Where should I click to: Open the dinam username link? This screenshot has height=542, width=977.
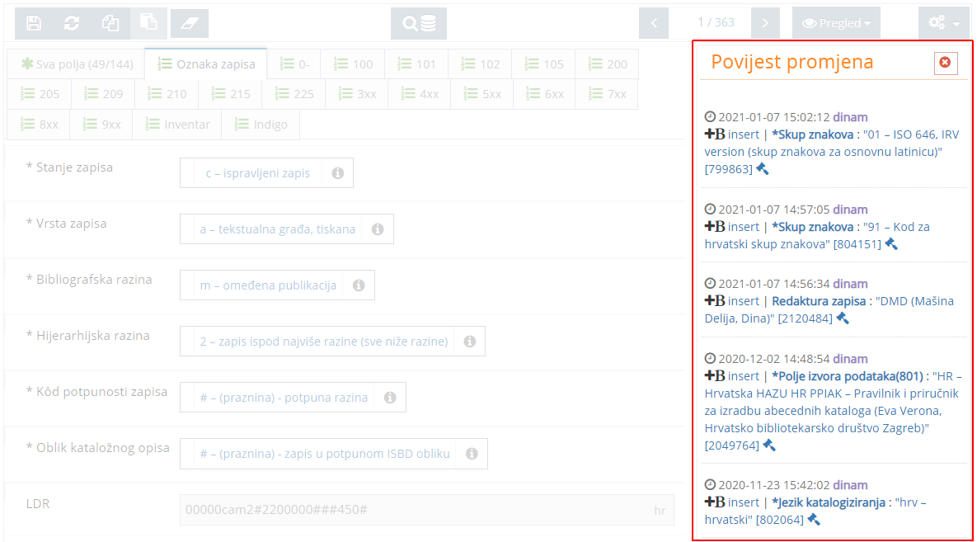point(850,116)
